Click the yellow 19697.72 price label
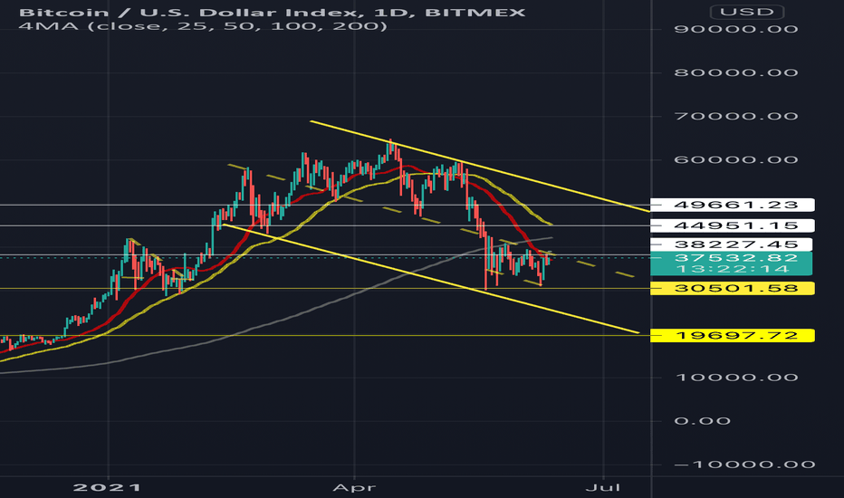This screenshot has height=498, width=844. pos(733,336)
